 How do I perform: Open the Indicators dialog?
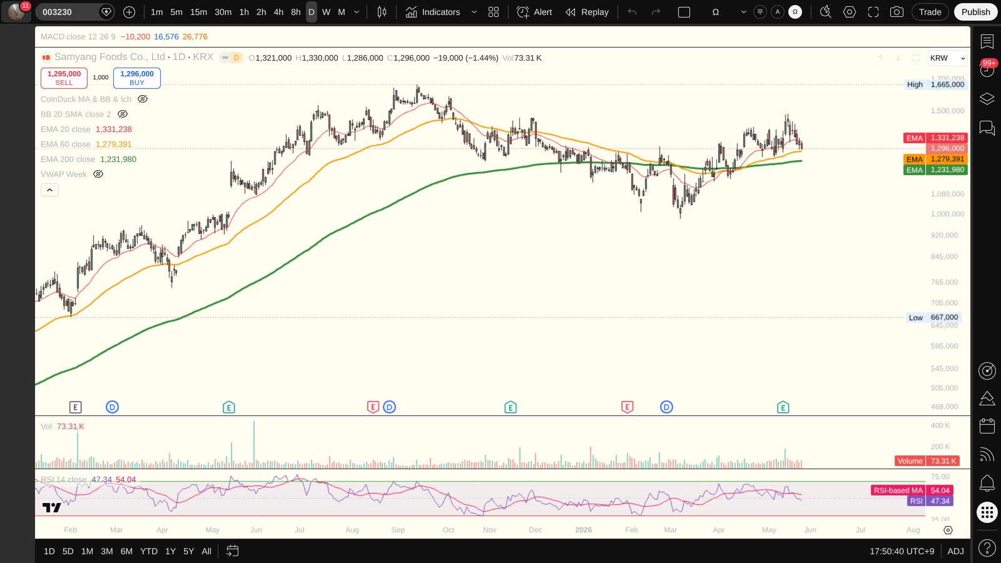433,12
